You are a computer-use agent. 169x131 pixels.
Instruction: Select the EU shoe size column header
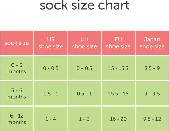[x=118, y=43]
